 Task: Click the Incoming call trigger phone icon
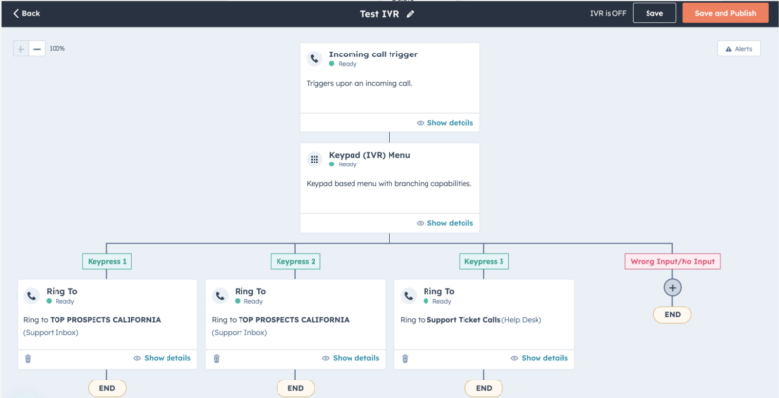[314, 59]
